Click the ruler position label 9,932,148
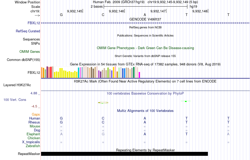Screen dimensions: 250x160 pyautogui.click(x=200, y=11)
